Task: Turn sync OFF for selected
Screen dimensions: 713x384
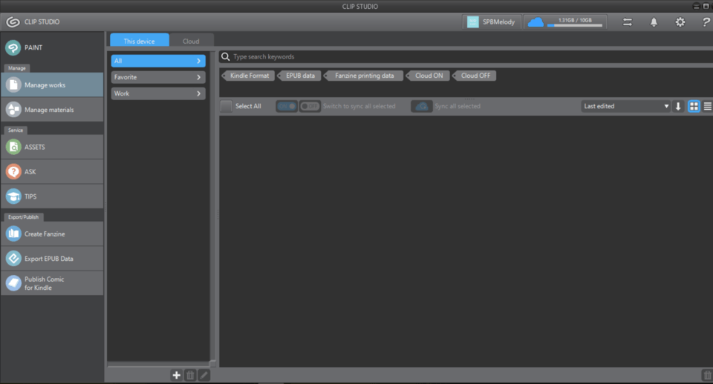Action: [x=310, y=106]
